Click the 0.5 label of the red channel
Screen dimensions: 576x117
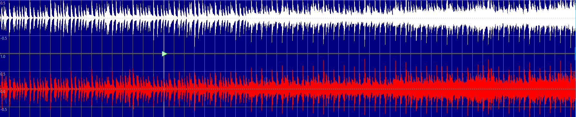click(3, 74)
